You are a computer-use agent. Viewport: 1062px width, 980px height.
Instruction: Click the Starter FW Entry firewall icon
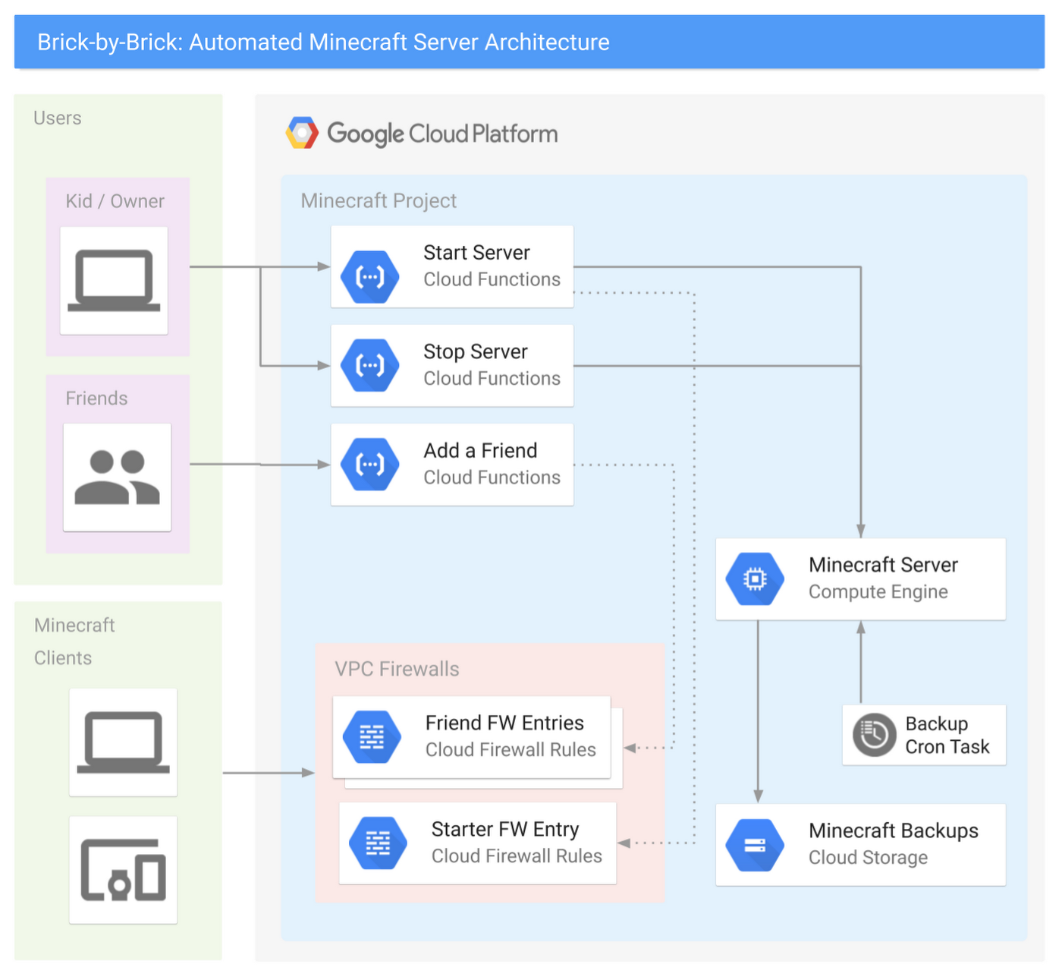[378, 843]
